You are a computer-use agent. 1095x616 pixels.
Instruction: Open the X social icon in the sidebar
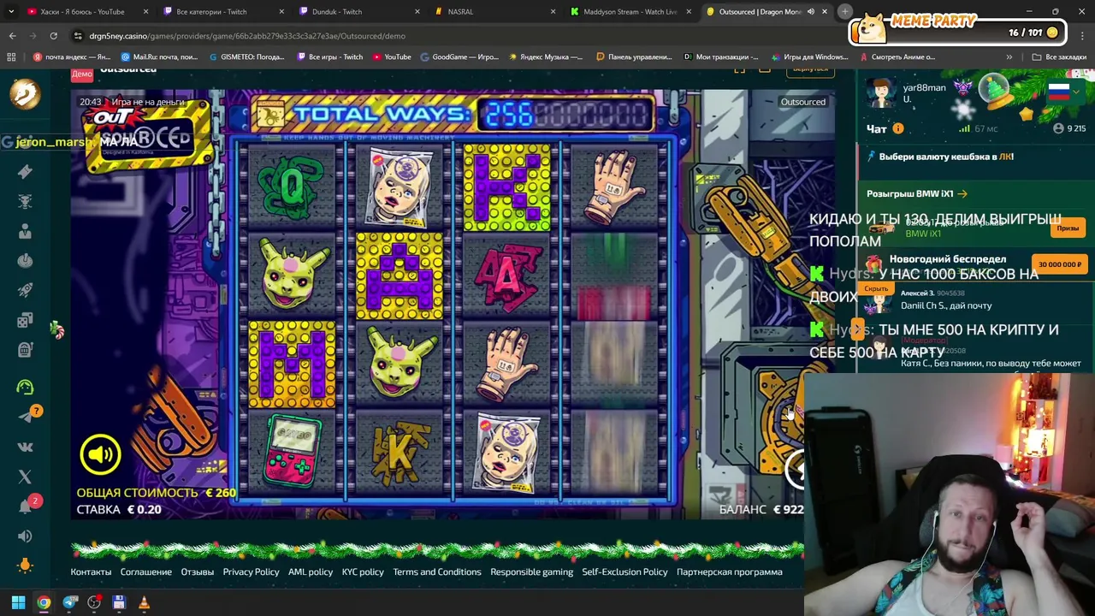tap(25, 477)
